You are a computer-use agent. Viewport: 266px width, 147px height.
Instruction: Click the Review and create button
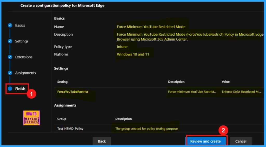205,141
